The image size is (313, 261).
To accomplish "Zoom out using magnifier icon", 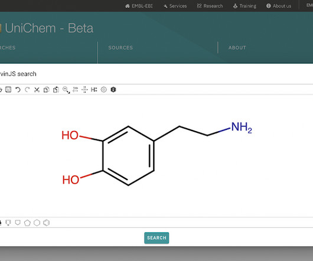I will 66,90.
